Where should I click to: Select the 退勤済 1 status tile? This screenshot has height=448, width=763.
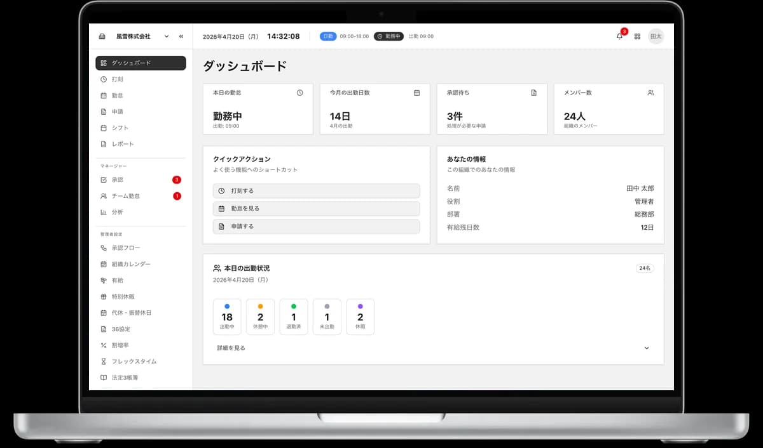(x=294, y=317)
